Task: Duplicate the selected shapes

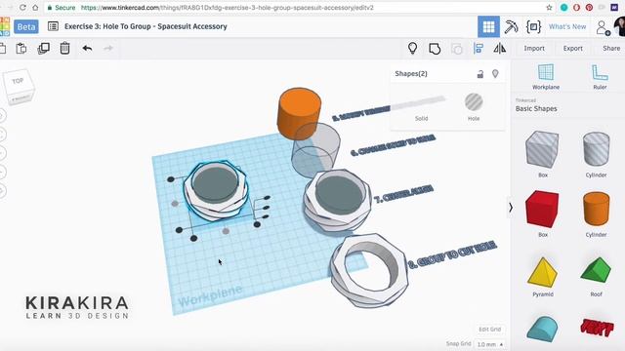Action: [x=43, y=48]
